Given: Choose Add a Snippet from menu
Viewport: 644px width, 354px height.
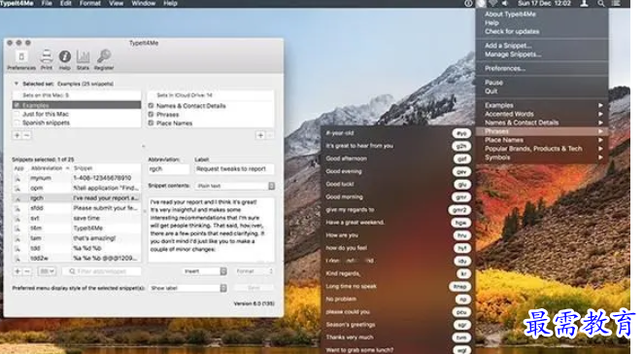Looking at the screenshot, I should point(508,46).
